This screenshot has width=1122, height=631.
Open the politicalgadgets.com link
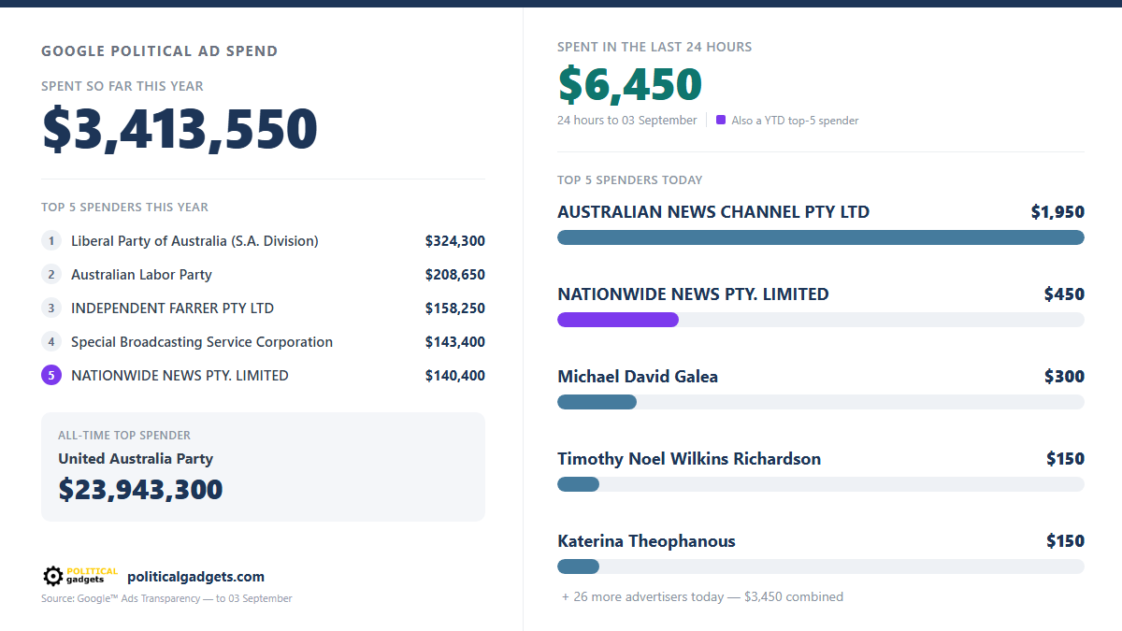[x=195, y=577]
